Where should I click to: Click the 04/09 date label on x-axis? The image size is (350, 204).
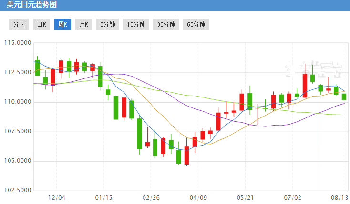(198, 197)
